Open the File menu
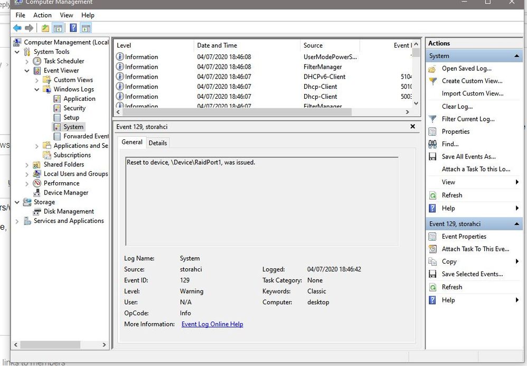Screen dimensions: 527x366 pos(20,15)
